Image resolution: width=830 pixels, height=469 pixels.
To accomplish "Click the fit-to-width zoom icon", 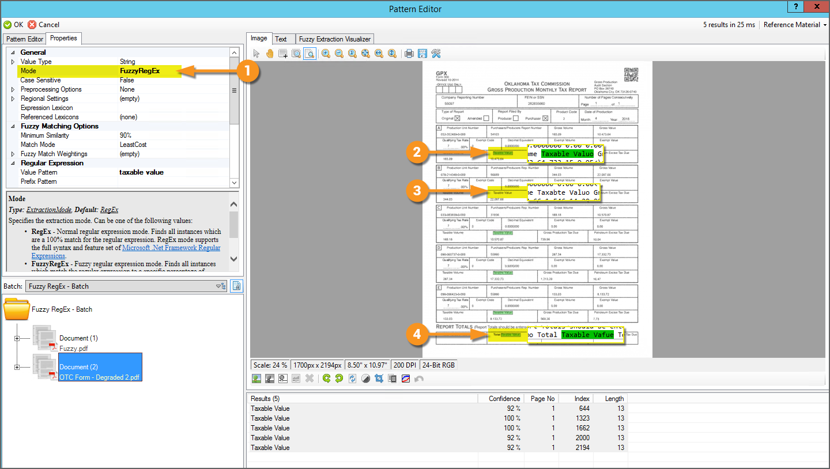I will (379, 54).
